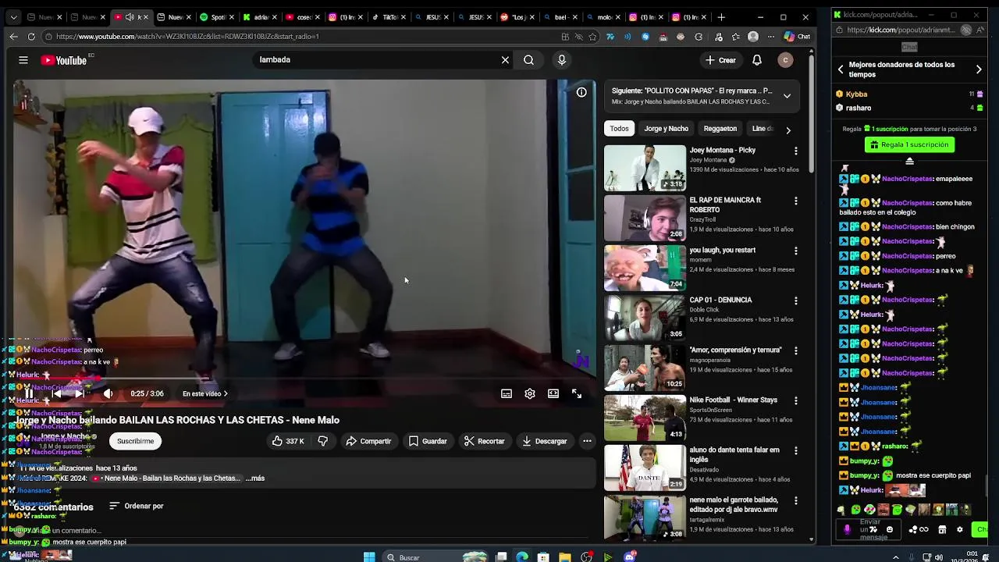Focus the Enviar un mensaje field

click(x=869, y=529)
